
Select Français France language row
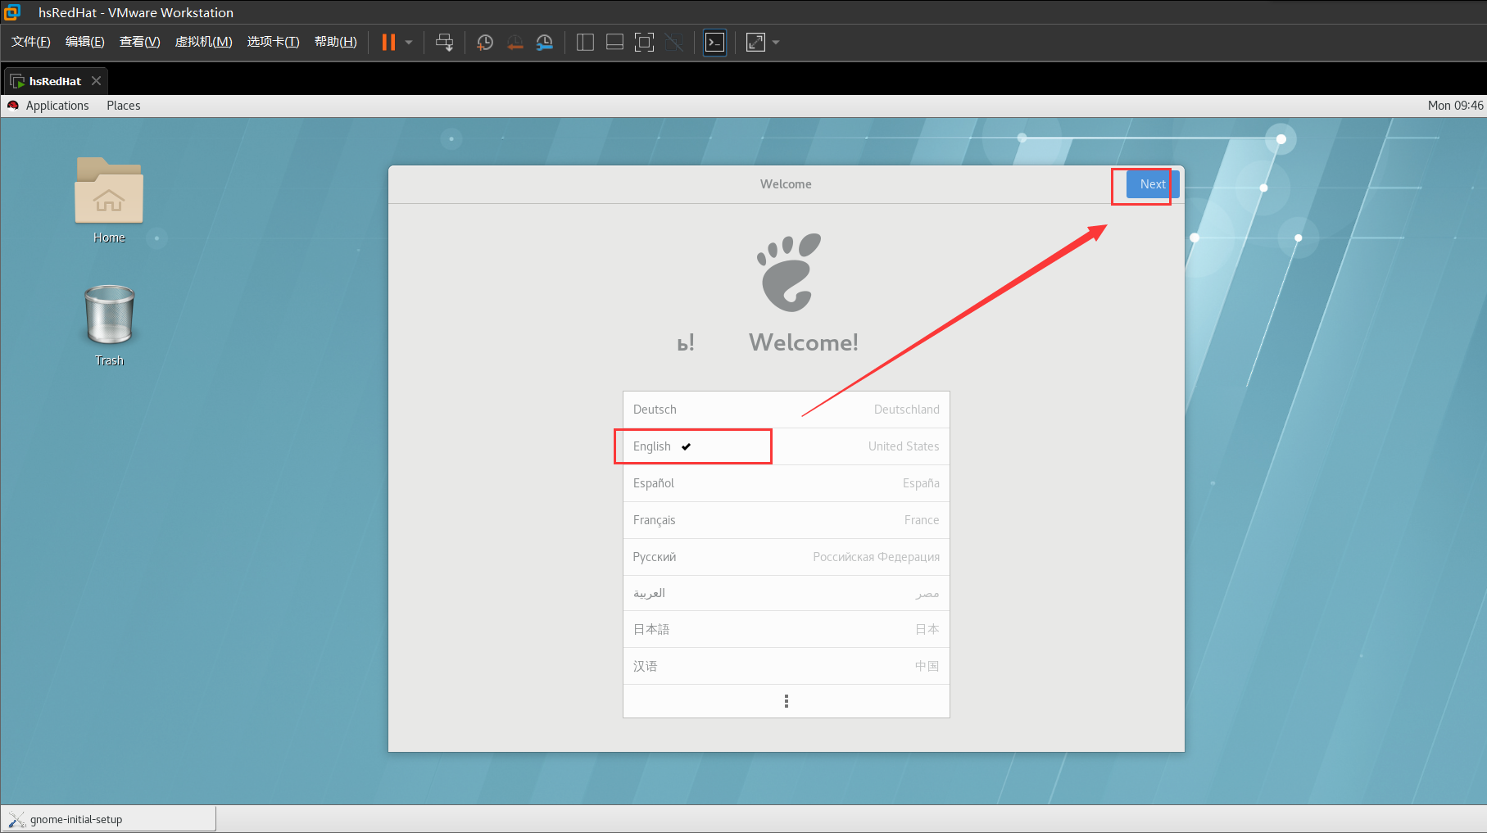(x=785, y=519)
